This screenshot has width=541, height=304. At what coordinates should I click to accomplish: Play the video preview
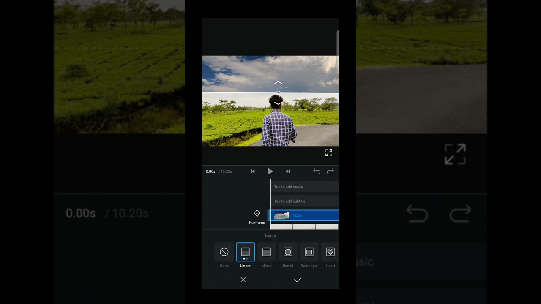(270, 171)
